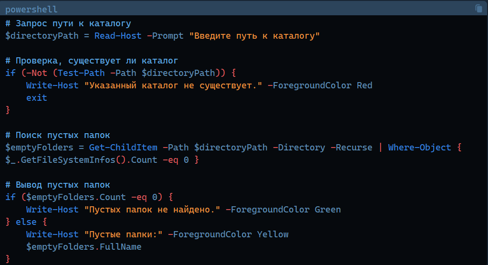
Task: Click the string "Указанный каталог не существует."
Action: coord(173,85)
